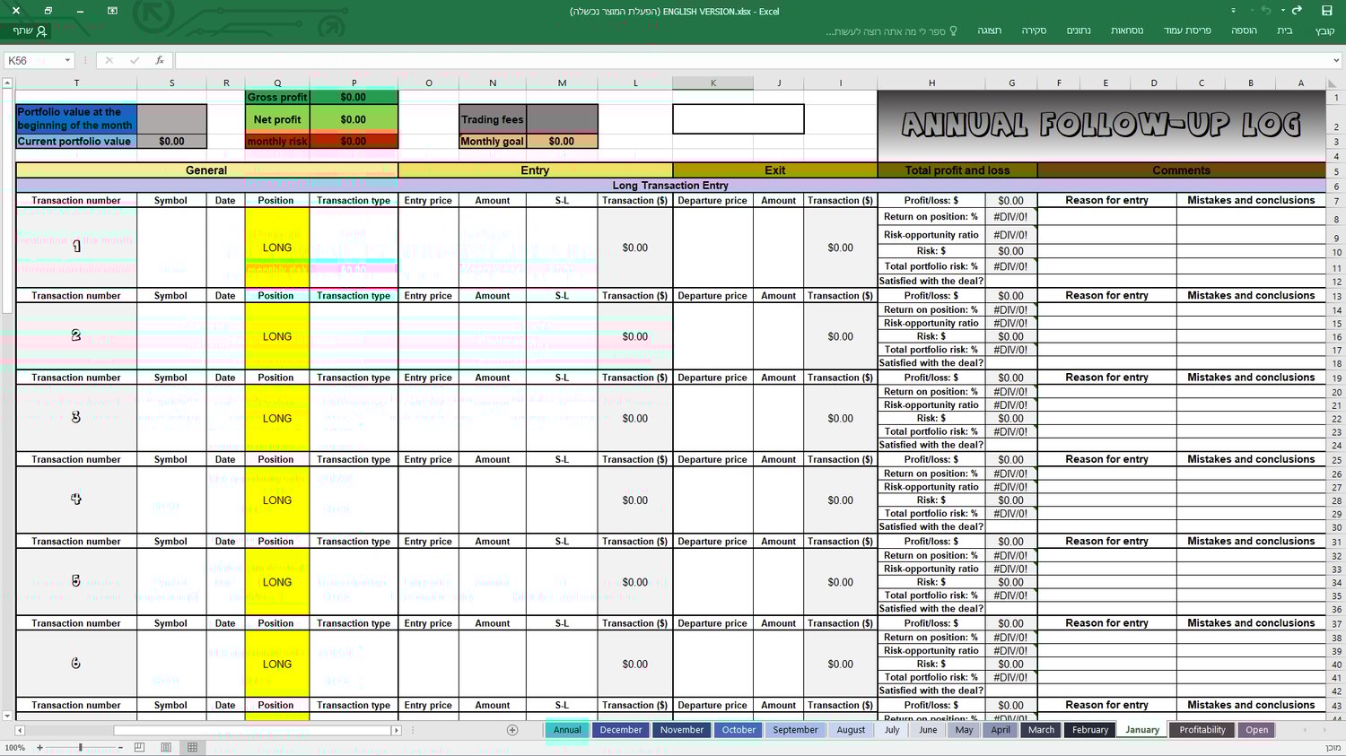Undo the last action in the title bar
The width and height of the screenshot is (1346, 756).
[x=1297, y=11]
